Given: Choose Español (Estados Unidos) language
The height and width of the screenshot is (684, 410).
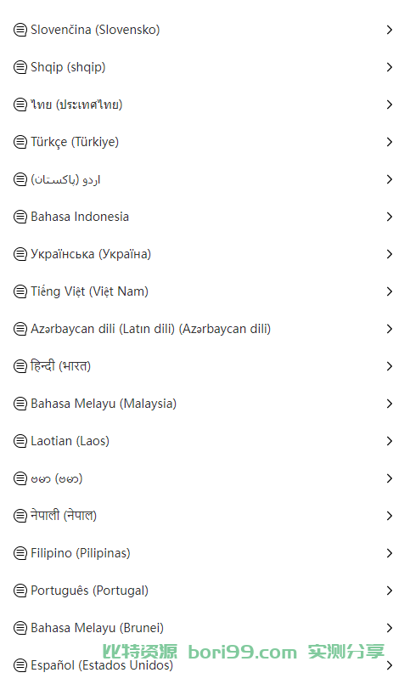Looking at the screenshot, I should click(205, 665).
